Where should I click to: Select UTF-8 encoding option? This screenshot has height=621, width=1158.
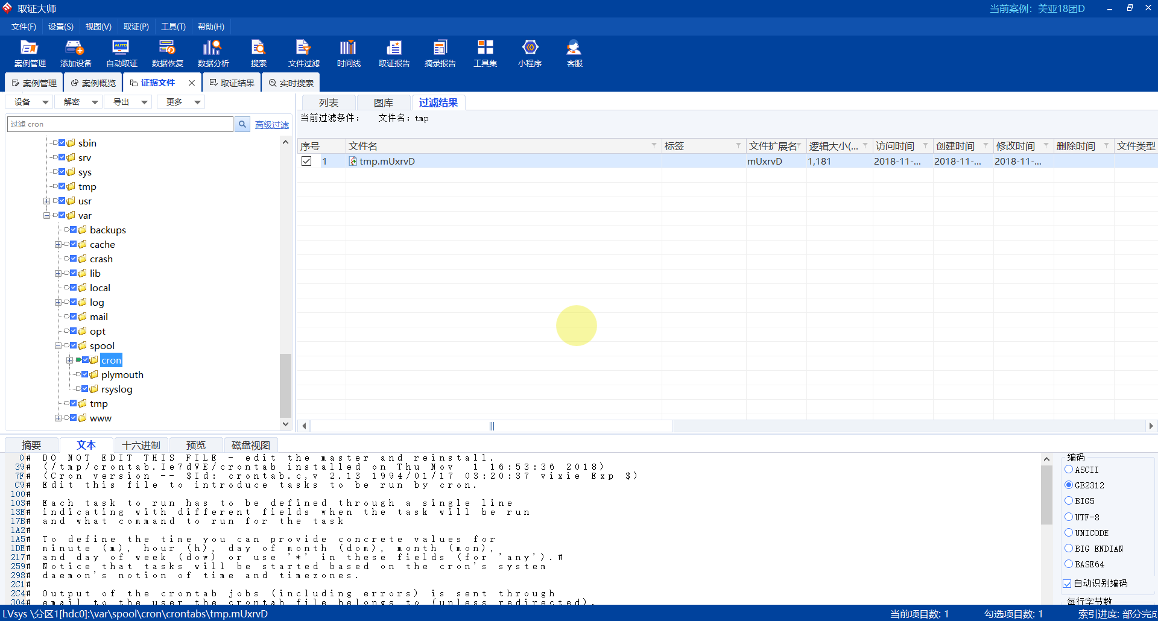1069,517
